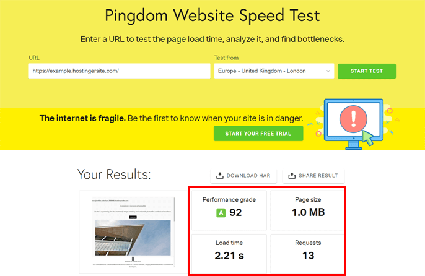This screenshot has height=276, width=425.
Task: Select the Page size 1.0 MB card
Action: 308,210
